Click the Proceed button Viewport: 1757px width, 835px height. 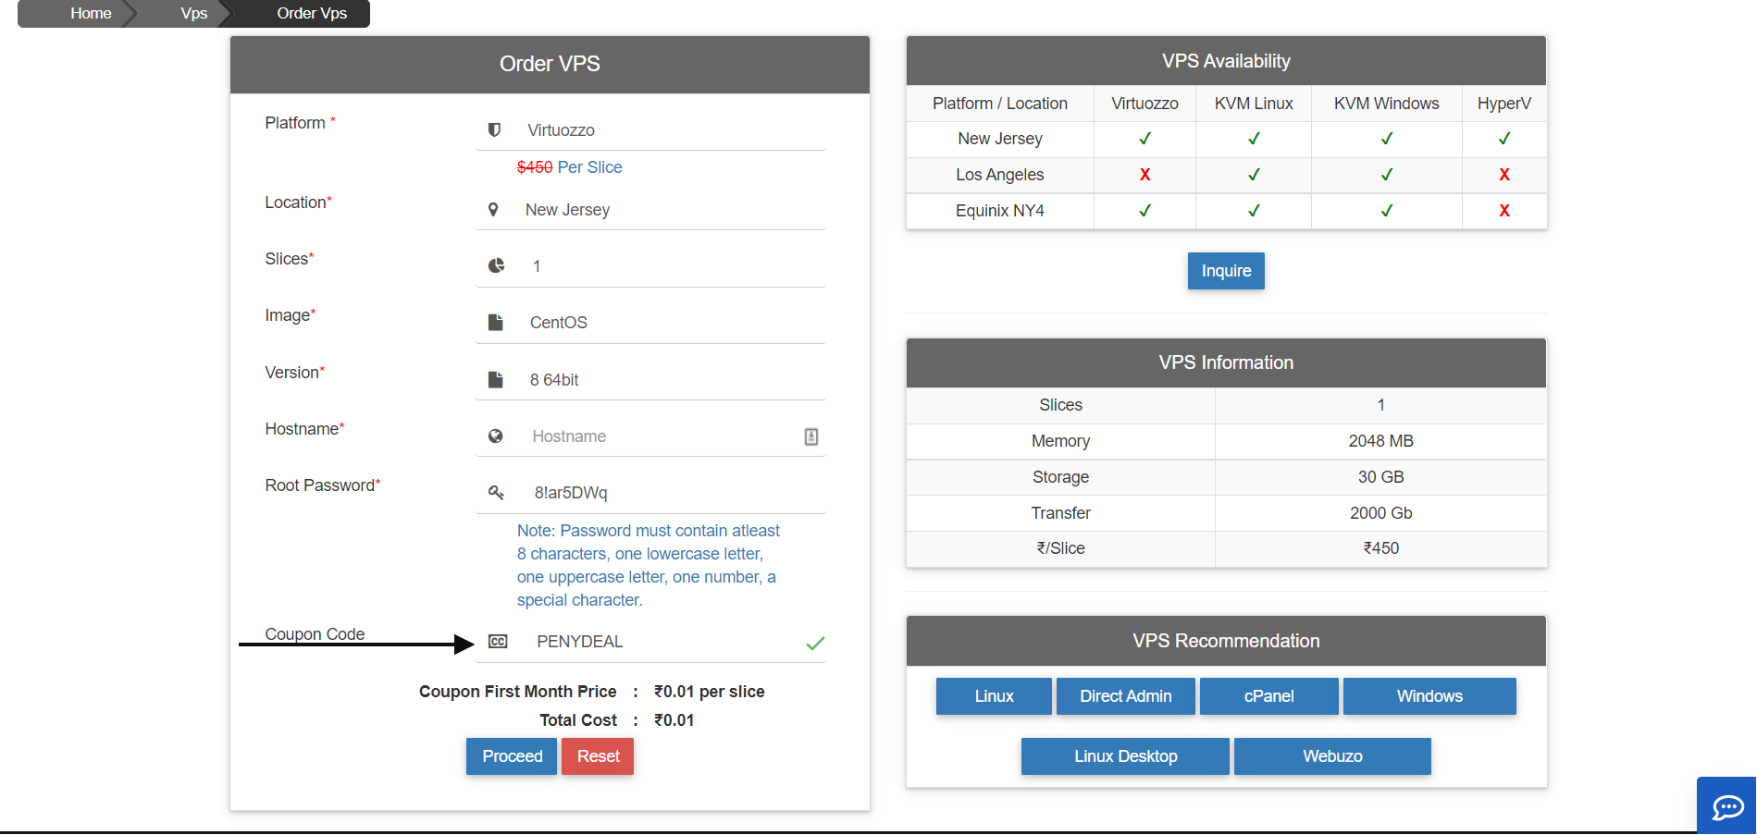[x=512, y=756]
